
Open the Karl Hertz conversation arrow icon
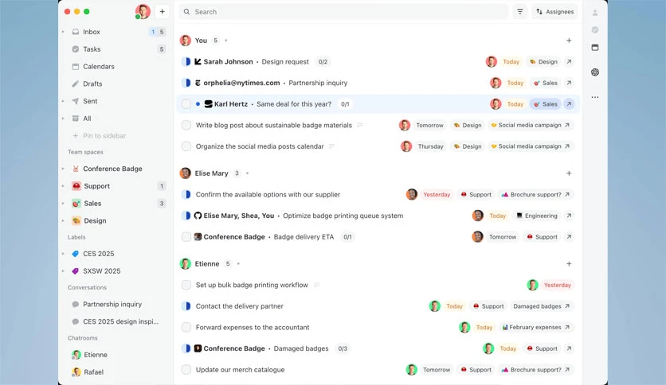(x=569, y=104)
